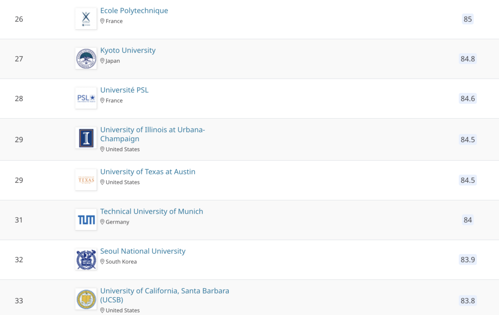Open Technical University of Munich link

[152, 212]
